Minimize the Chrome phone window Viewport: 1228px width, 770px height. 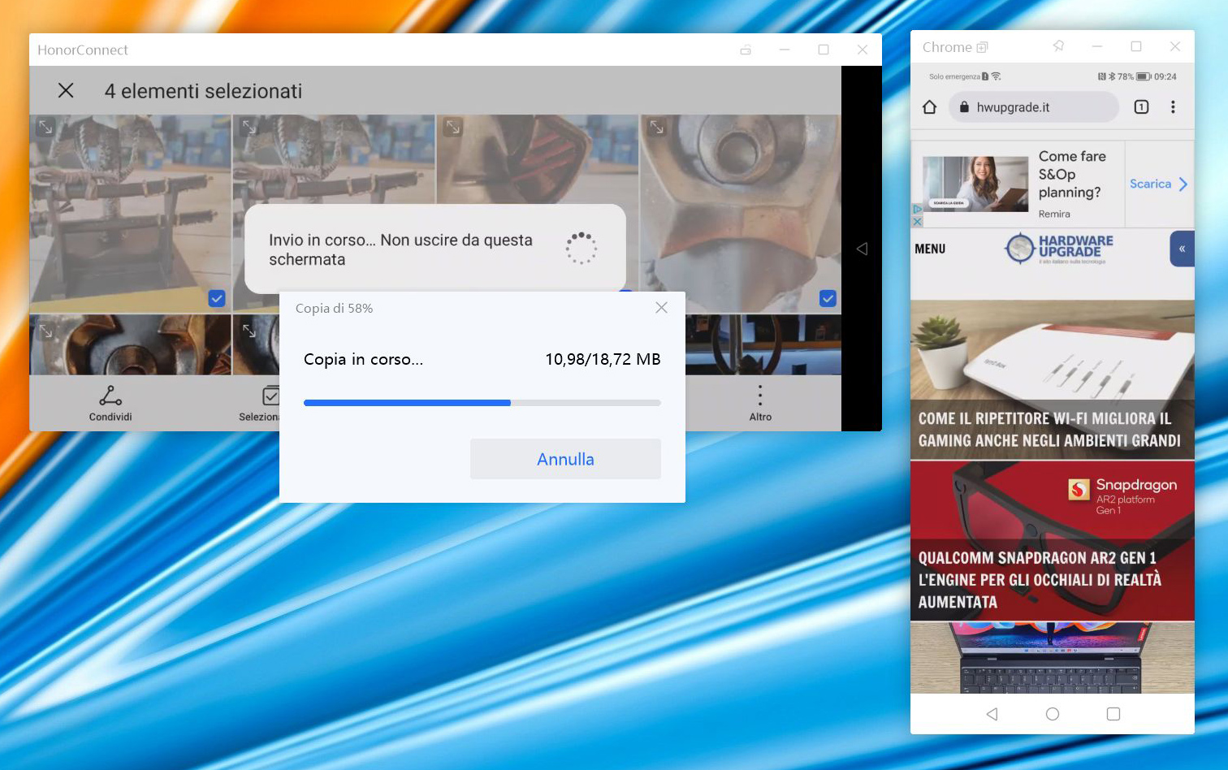tap(1097, 46)
